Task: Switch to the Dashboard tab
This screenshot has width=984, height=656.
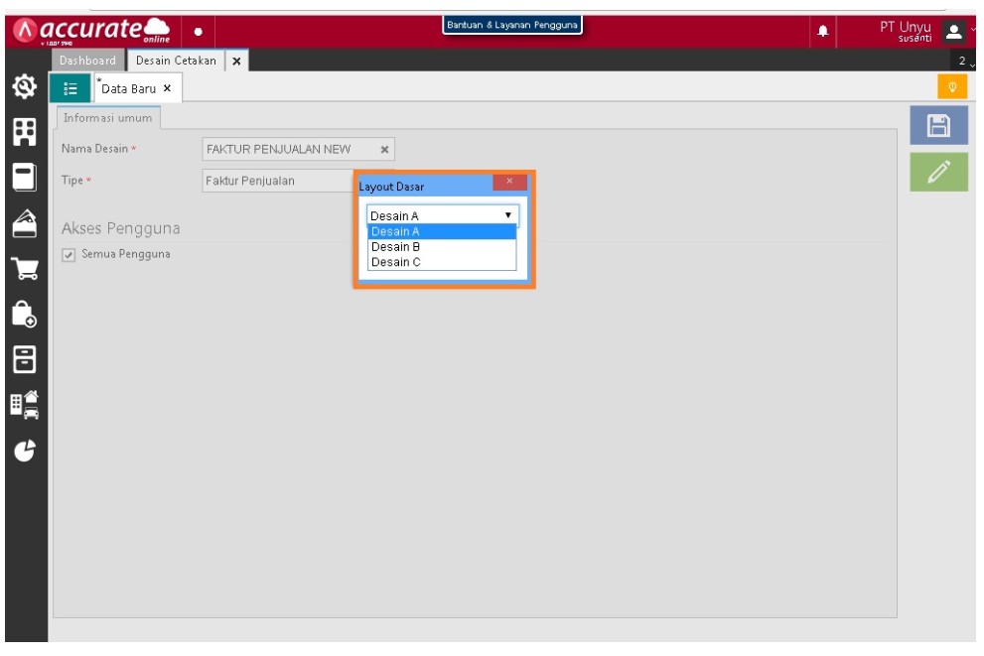Action: (87, 61)
